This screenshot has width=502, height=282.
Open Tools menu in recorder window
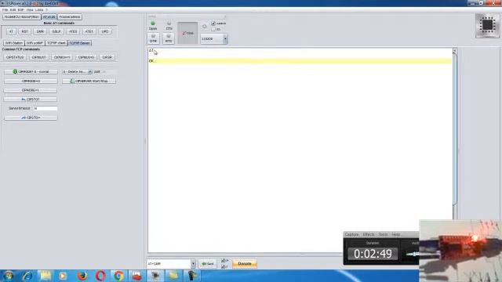pos(383,235)
